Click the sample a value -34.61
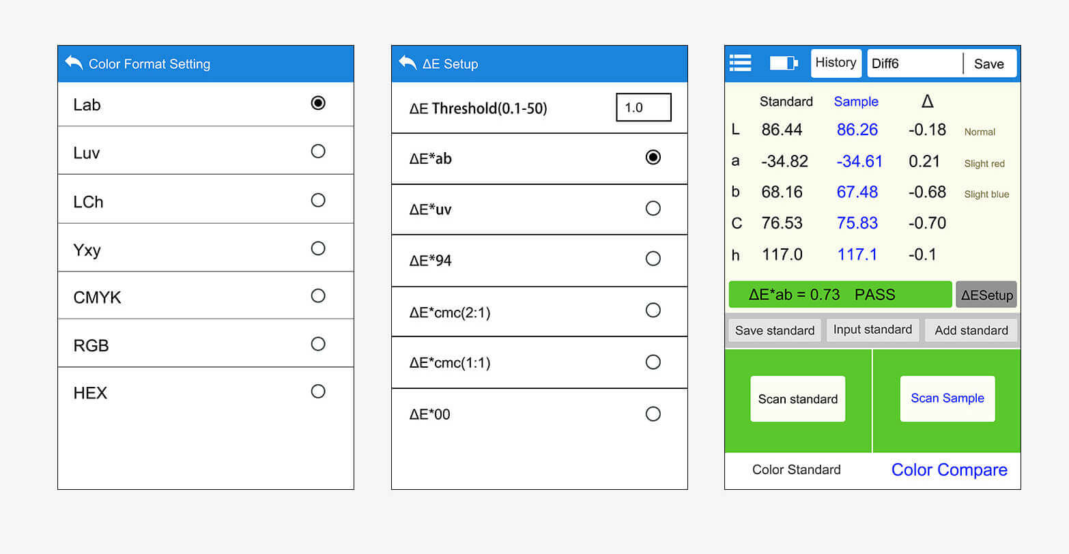The image size is (1069, 554). (859, 161)
